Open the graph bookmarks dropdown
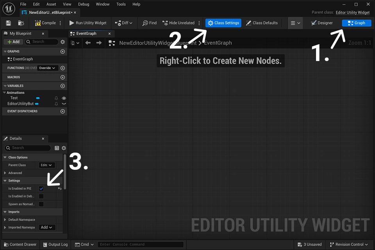The width and height of the screenshot is (375, 250). click(75, 43)
